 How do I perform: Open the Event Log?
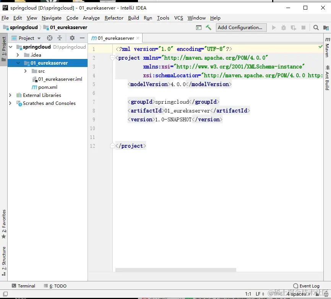[306, 286]
